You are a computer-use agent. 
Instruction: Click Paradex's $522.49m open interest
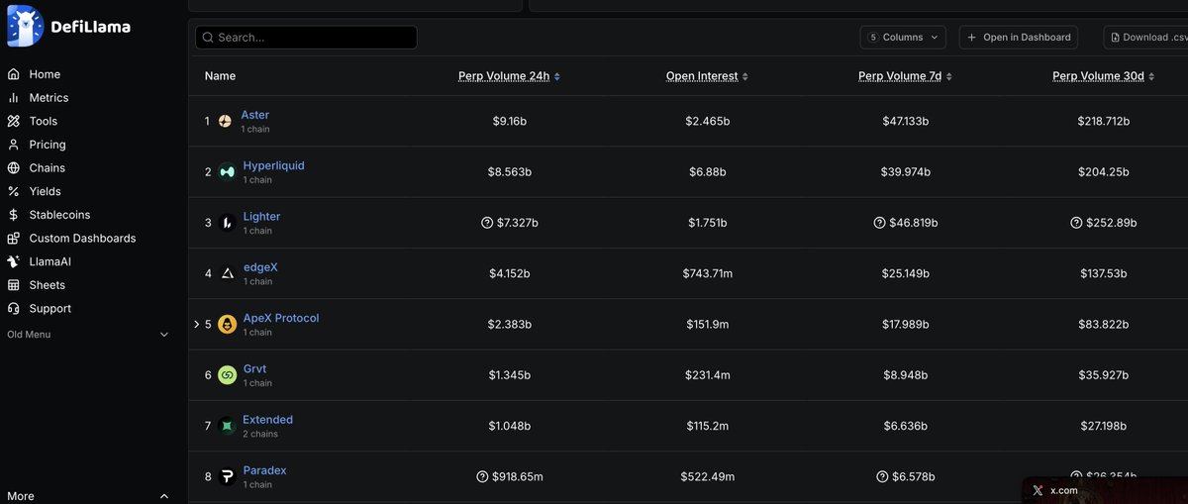[708, 476]
